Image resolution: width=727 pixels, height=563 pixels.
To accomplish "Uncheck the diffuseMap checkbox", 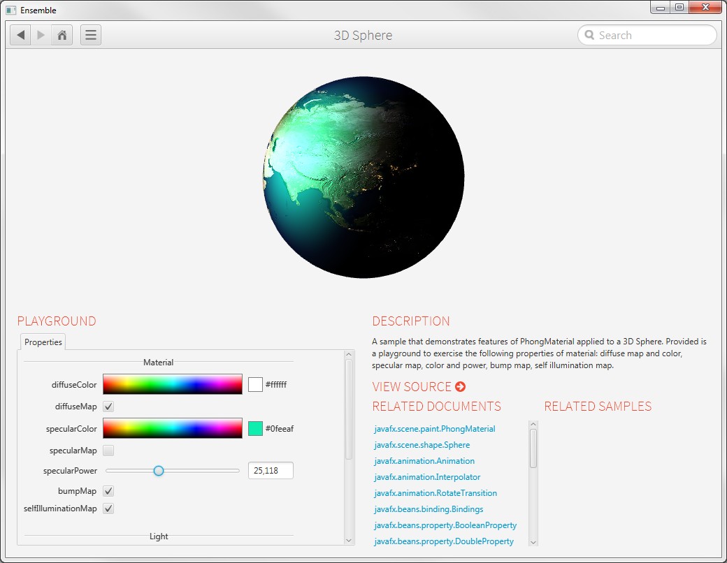I will pyautogui.click(x=108, y=407).
